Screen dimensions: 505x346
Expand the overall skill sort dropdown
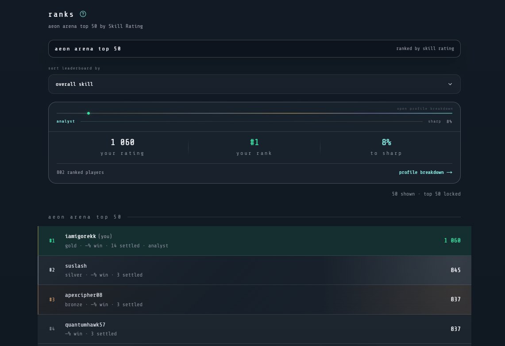254,84
